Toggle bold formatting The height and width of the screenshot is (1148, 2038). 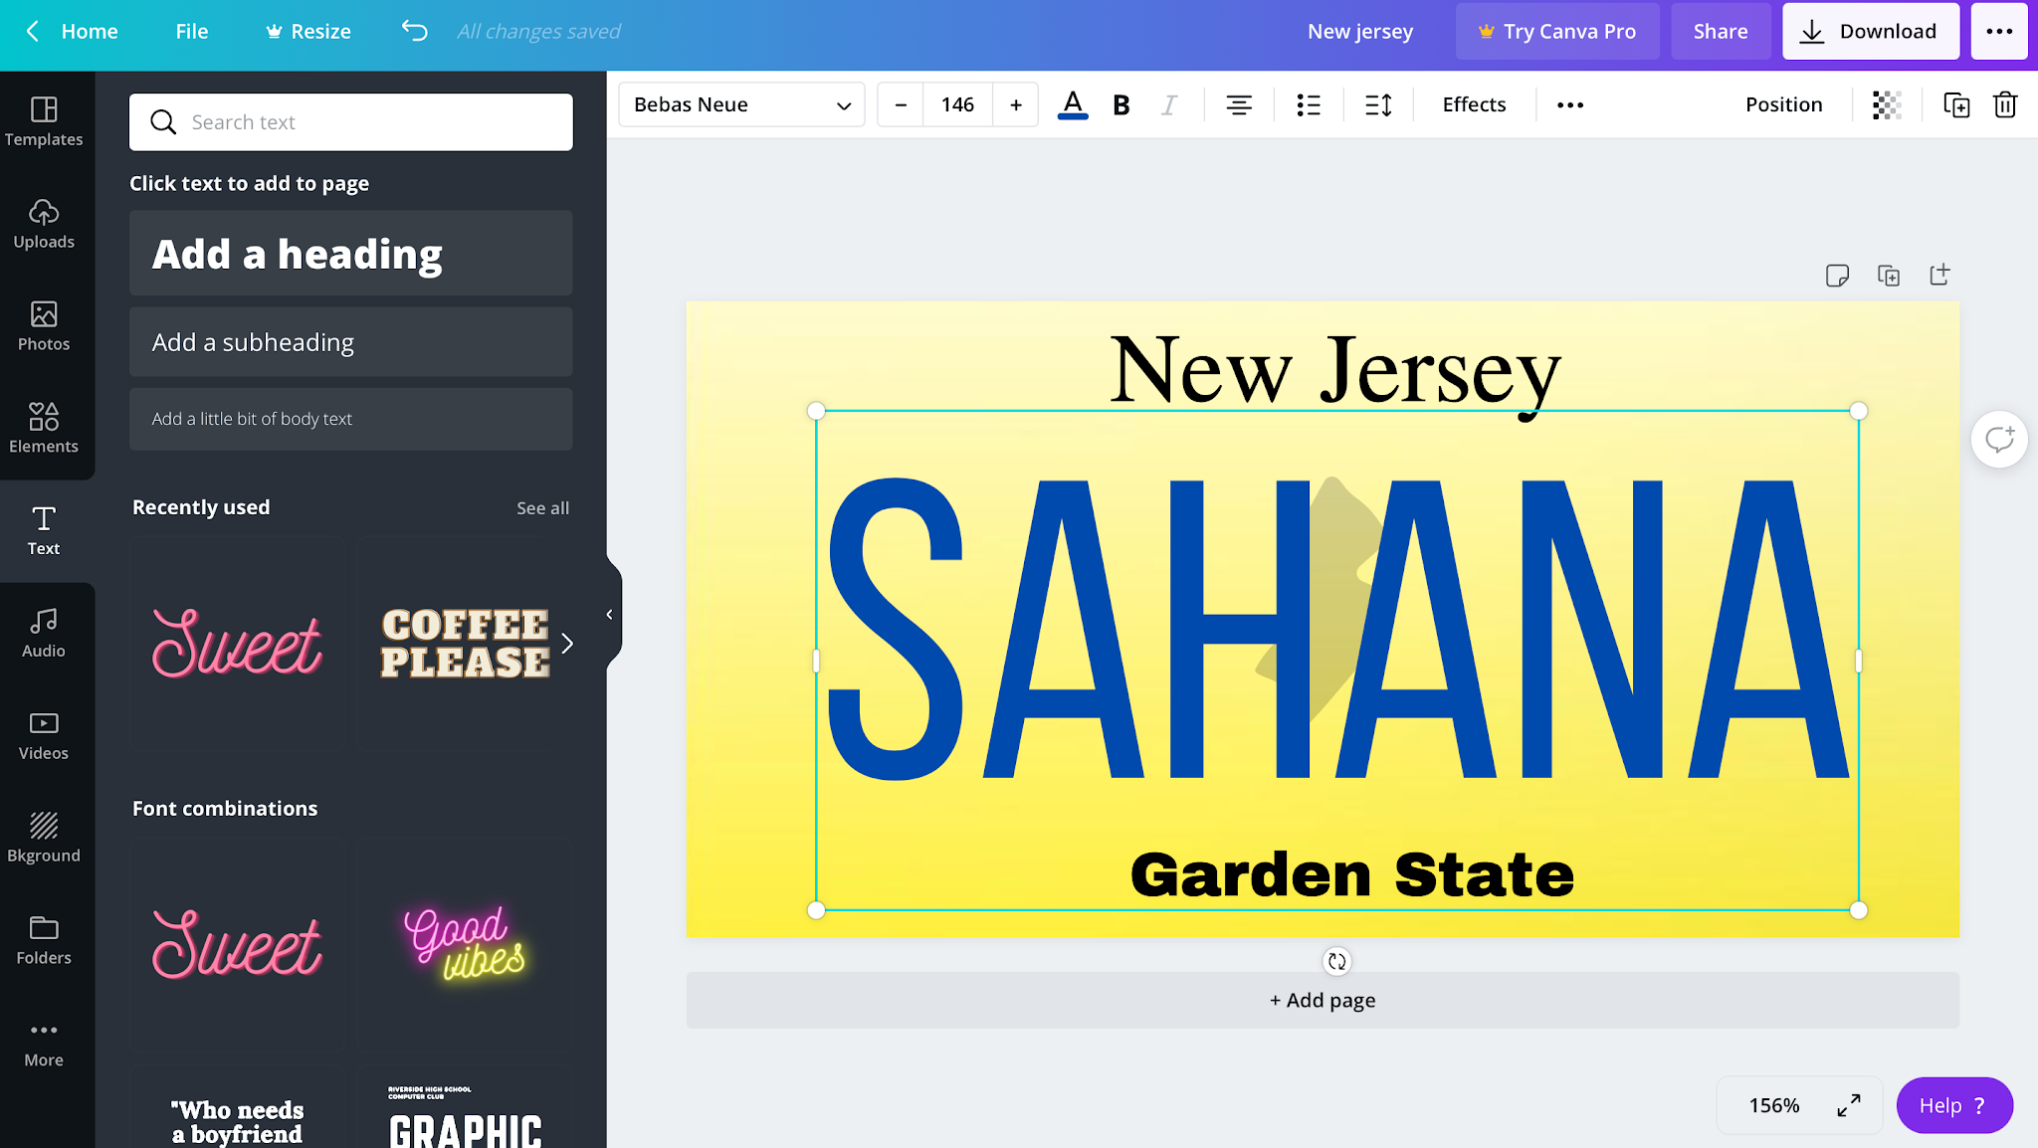[x=1121, y=104]
